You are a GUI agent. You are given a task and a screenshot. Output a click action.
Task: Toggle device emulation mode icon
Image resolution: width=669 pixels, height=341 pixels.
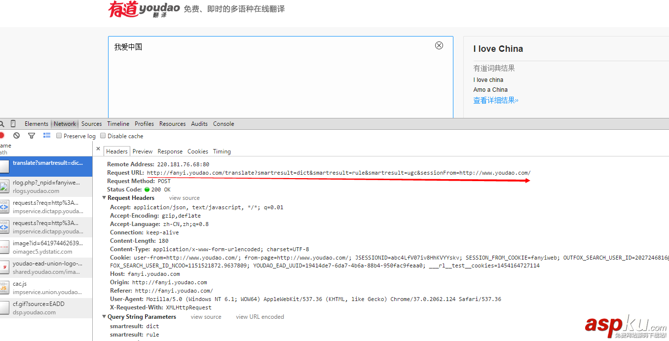13,123
